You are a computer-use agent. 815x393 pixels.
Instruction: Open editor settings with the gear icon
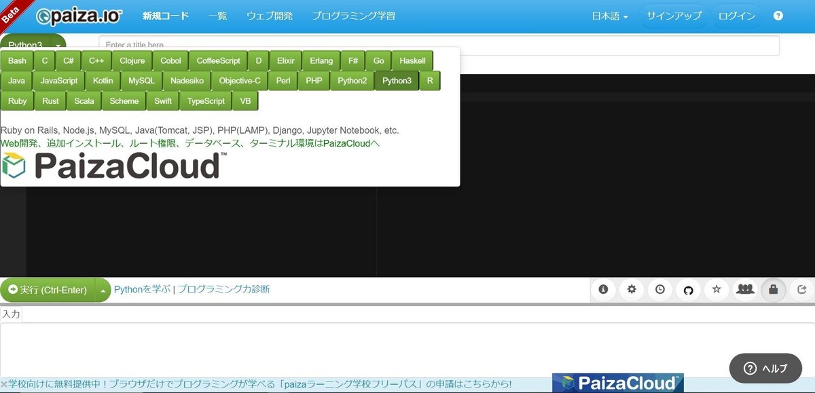pyautogui.click(x=632, y=289)
